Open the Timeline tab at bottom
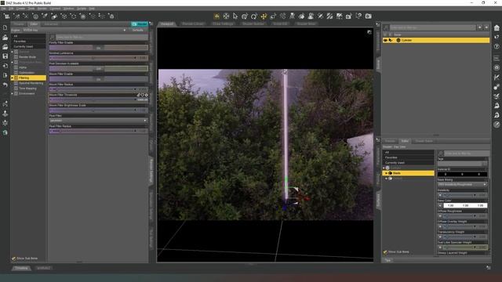The image size is (502, 282). point(21,268)
